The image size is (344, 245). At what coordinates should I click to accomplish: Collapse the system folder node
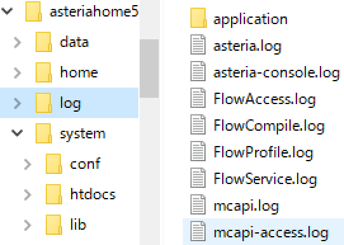pyautogui.click(x=17, y=133)
